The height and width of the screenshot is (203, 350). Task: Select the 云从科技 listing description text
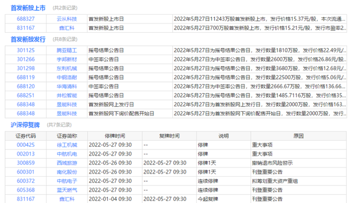[x=260, y=19]
